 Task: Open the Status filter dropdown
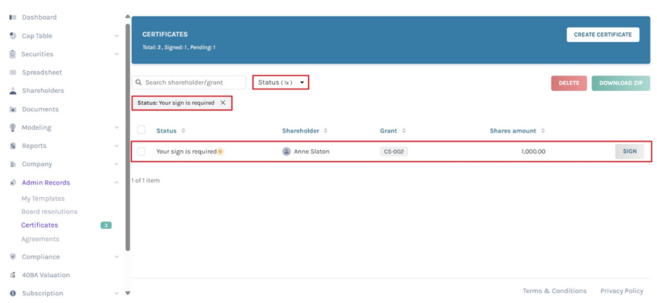pos(281,82)
